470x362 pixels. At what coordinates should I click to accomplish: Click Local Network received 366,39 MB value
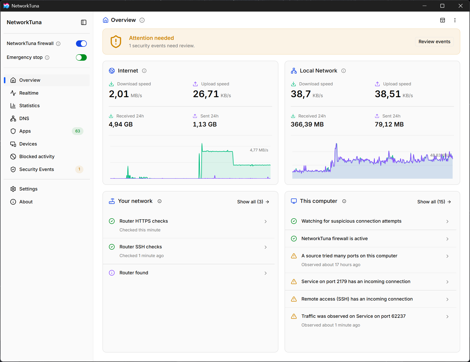pyautogui.click(x=307, y=124)
